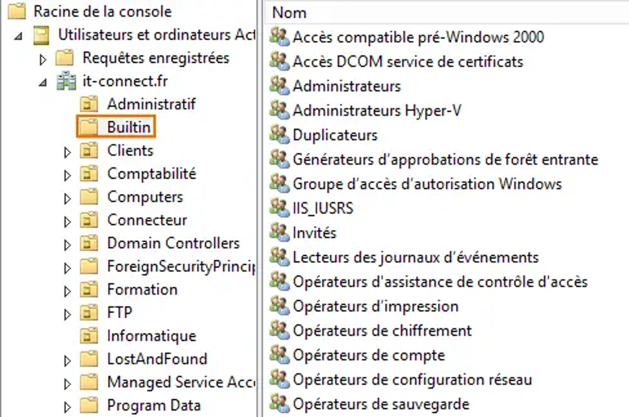Collapse Utilisateurs et ordinateurs Active Directory node
This screenshot has height=417, width=629.
pyautogui.click(x=19, y=36)
